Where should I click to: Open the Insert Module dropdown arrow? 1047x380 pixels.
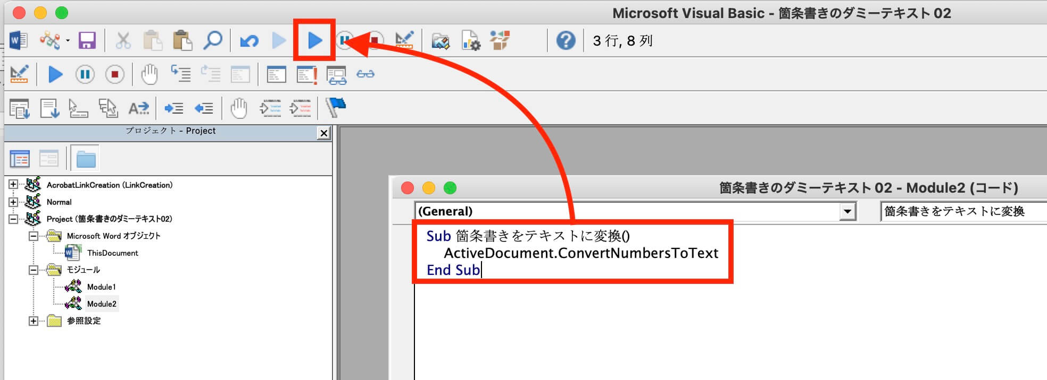[x=68, y=40]
